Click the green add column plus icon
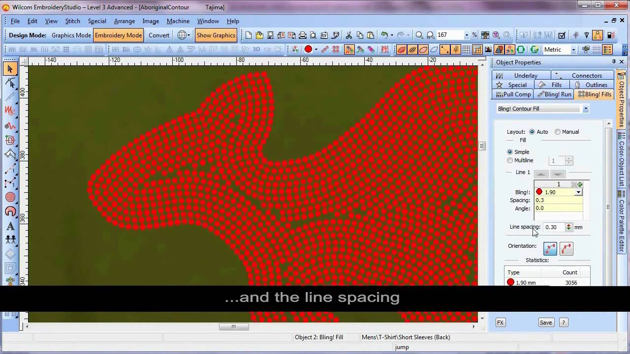The image size is (630, 354). tap(580, 184)
